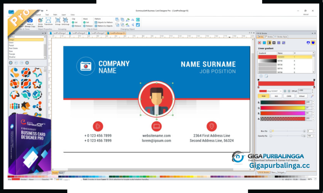Click the Offset value stepper

pos(313,91)
